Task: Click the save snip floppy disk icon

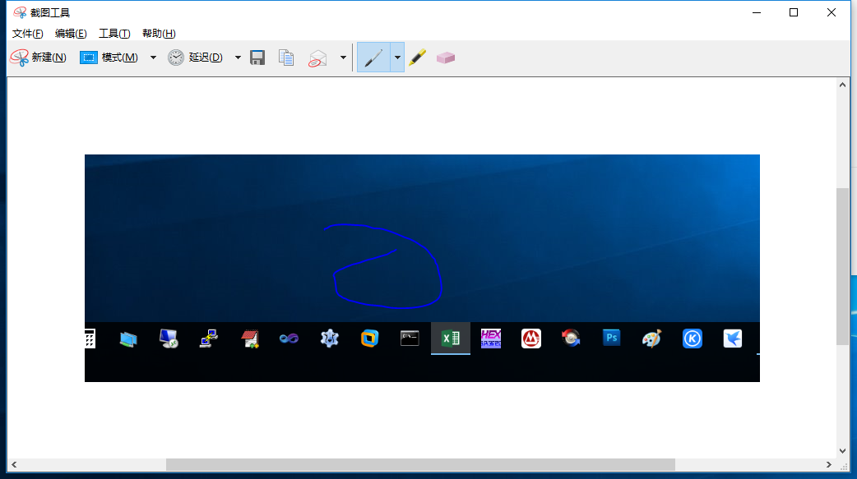Action: point(257,58)
